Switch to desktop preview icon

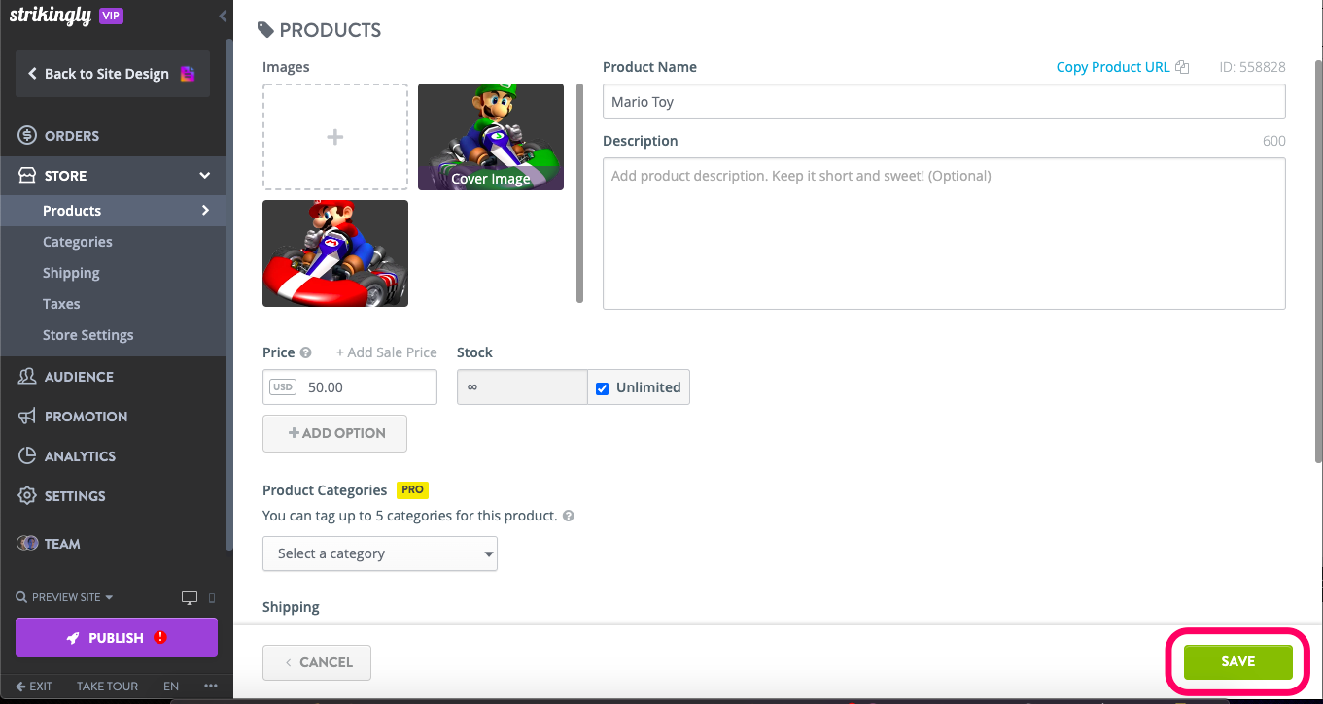pos(190,597)
